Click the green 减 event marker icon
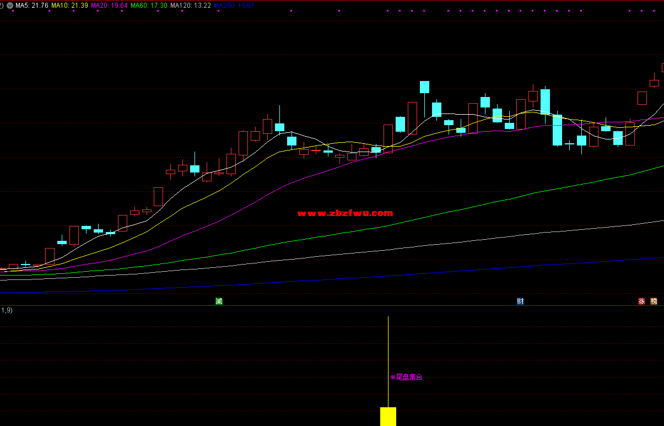This screenshot has height=426, width=664. (x=219, y=301)
